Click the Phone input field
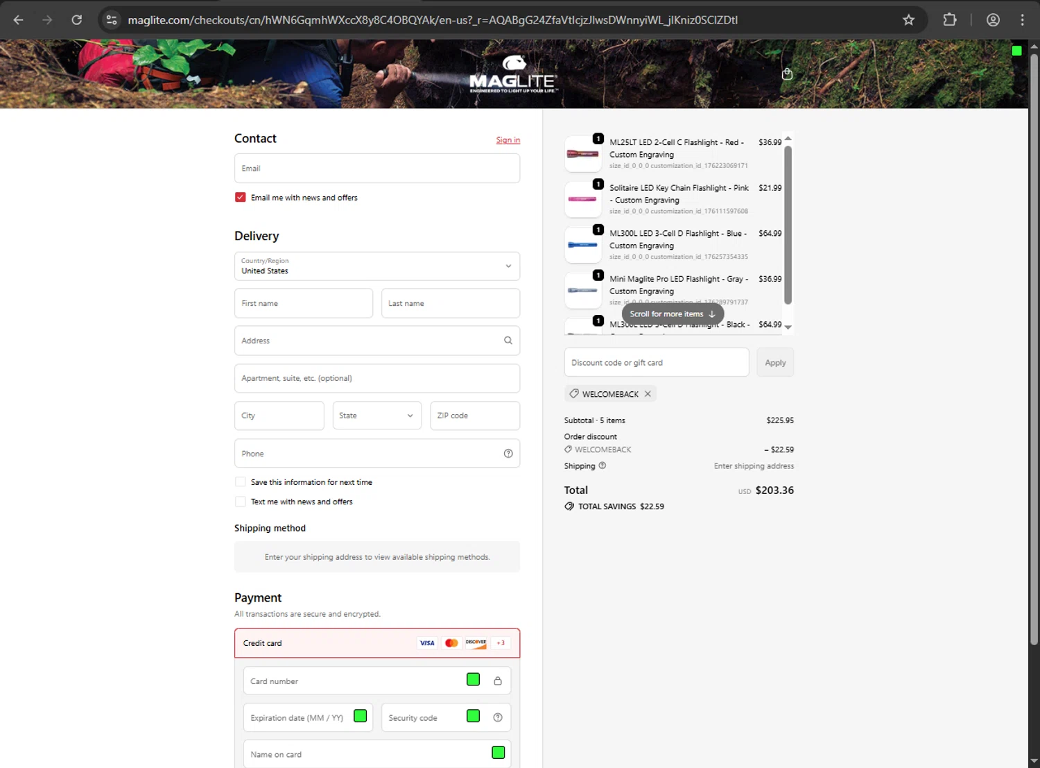 (x=377, y=454)
